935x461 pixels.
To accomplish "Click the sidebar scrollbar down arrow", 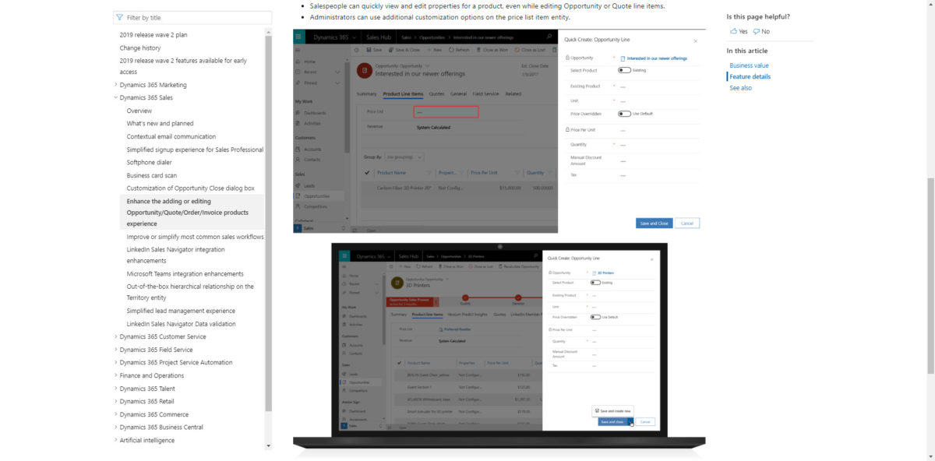I will pos(269,446).
